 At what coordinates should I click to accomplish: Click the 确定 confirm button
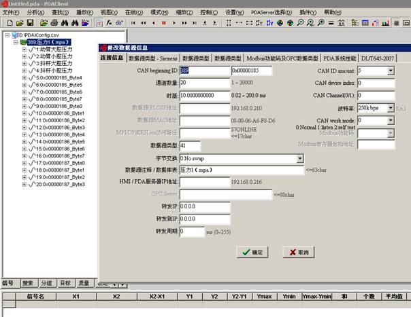[252, 252]
